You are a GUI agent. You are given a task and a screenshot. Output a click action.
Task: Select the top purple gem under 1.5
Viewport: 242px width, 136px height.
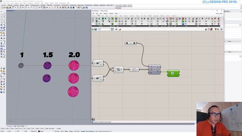click(47, 65)
